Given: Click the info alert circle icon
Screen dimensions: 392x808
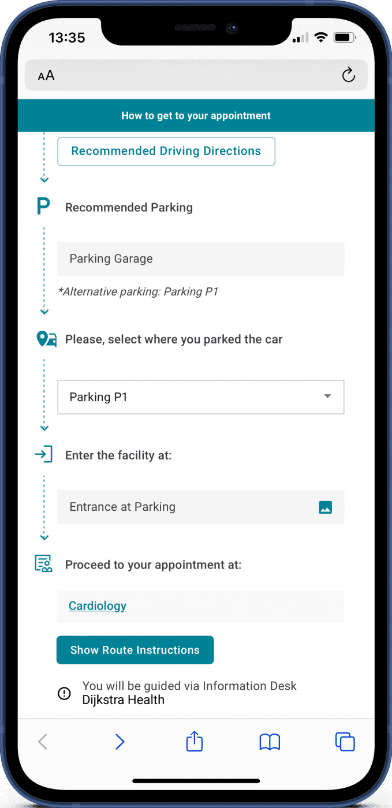Looking at the screenshot, I should tap(64, 693).
